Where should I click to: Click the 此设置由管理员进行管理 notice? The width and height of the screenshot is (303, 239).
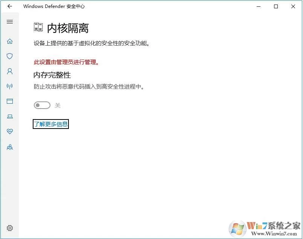coord(67,62)
